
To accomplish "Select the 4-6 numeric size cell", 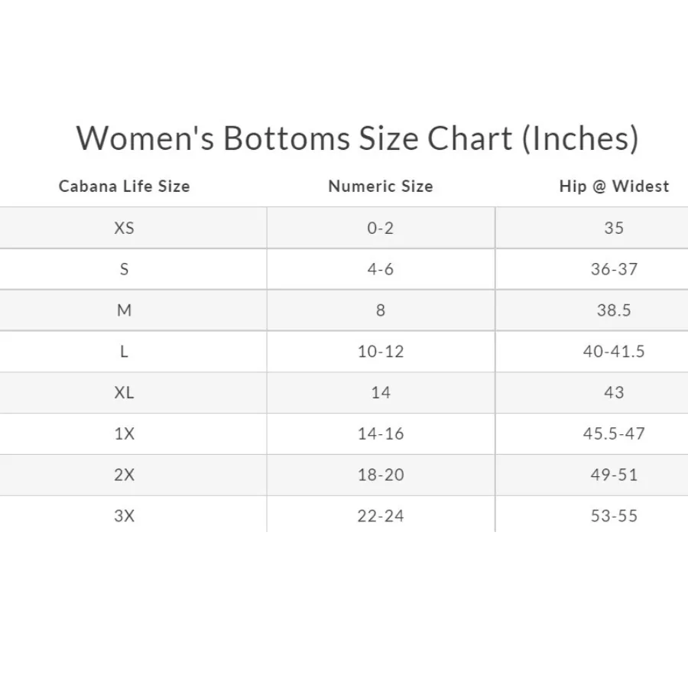I will tap(381, 269).
